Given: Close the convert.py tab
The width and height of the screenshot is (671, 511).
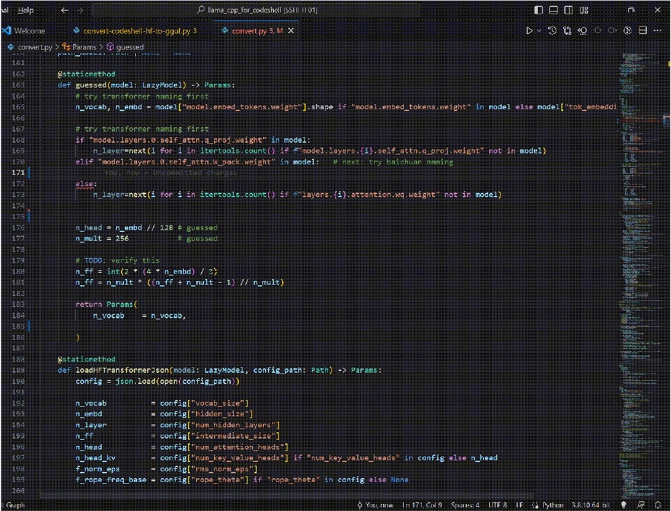Looking at the screenshot, I should pyautogui.click(x=291, y=31).
